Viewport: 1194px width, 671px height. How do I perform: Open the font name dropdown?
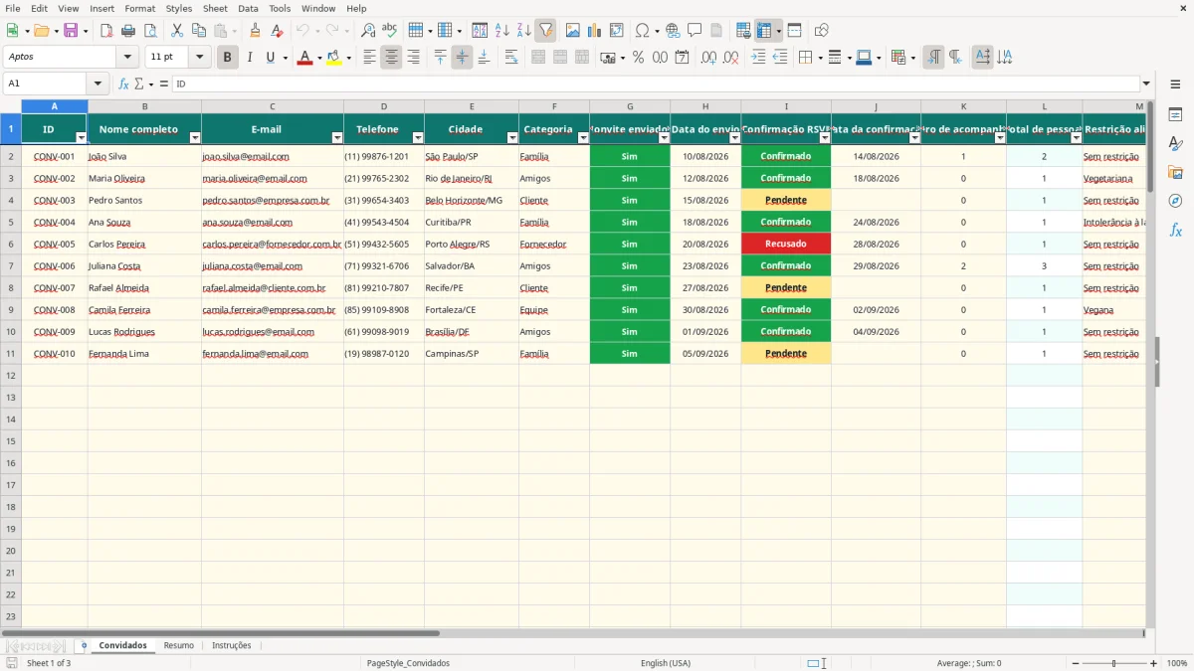pyautogui.click(x=127, y=58)
